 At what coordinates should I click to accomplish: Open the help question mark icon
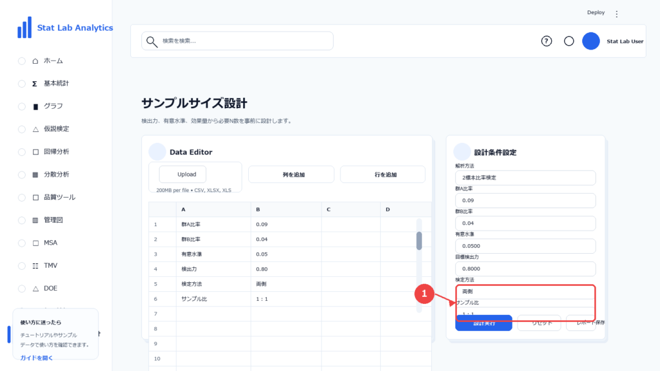[x=547, y=41]
